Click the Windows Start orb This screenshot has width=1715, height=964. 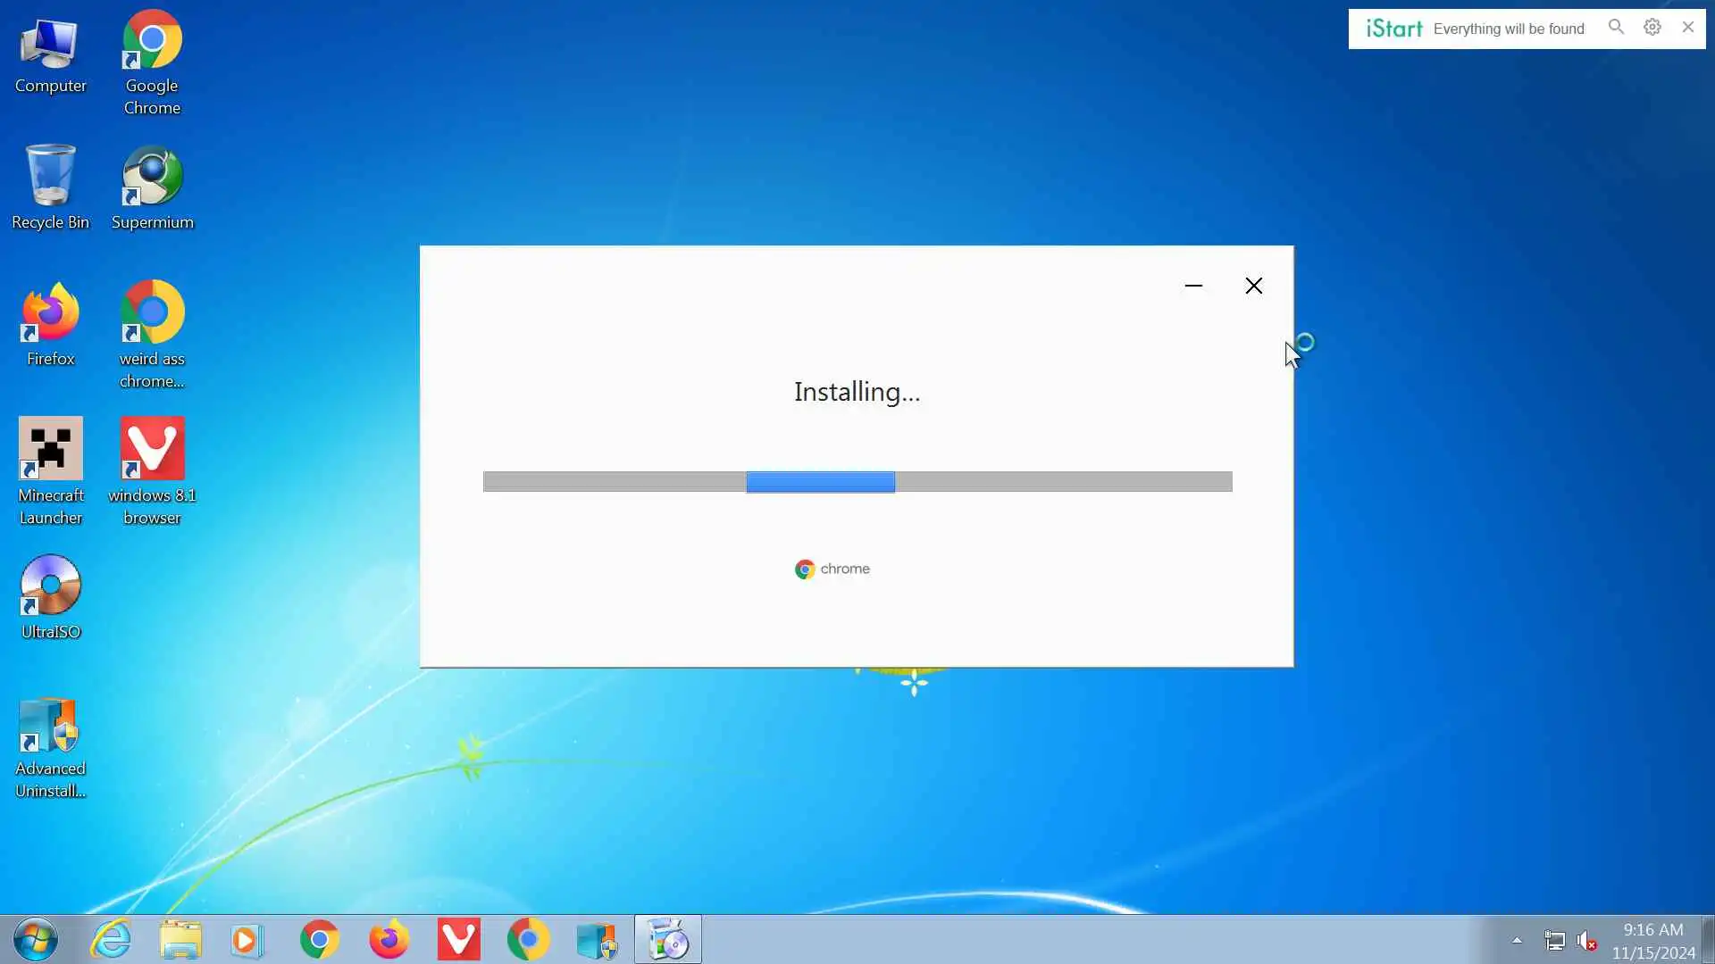pos(36,939)
